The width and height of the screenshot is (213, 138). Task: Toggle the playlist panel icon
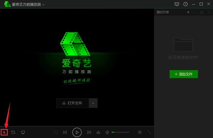pos(140,132)
